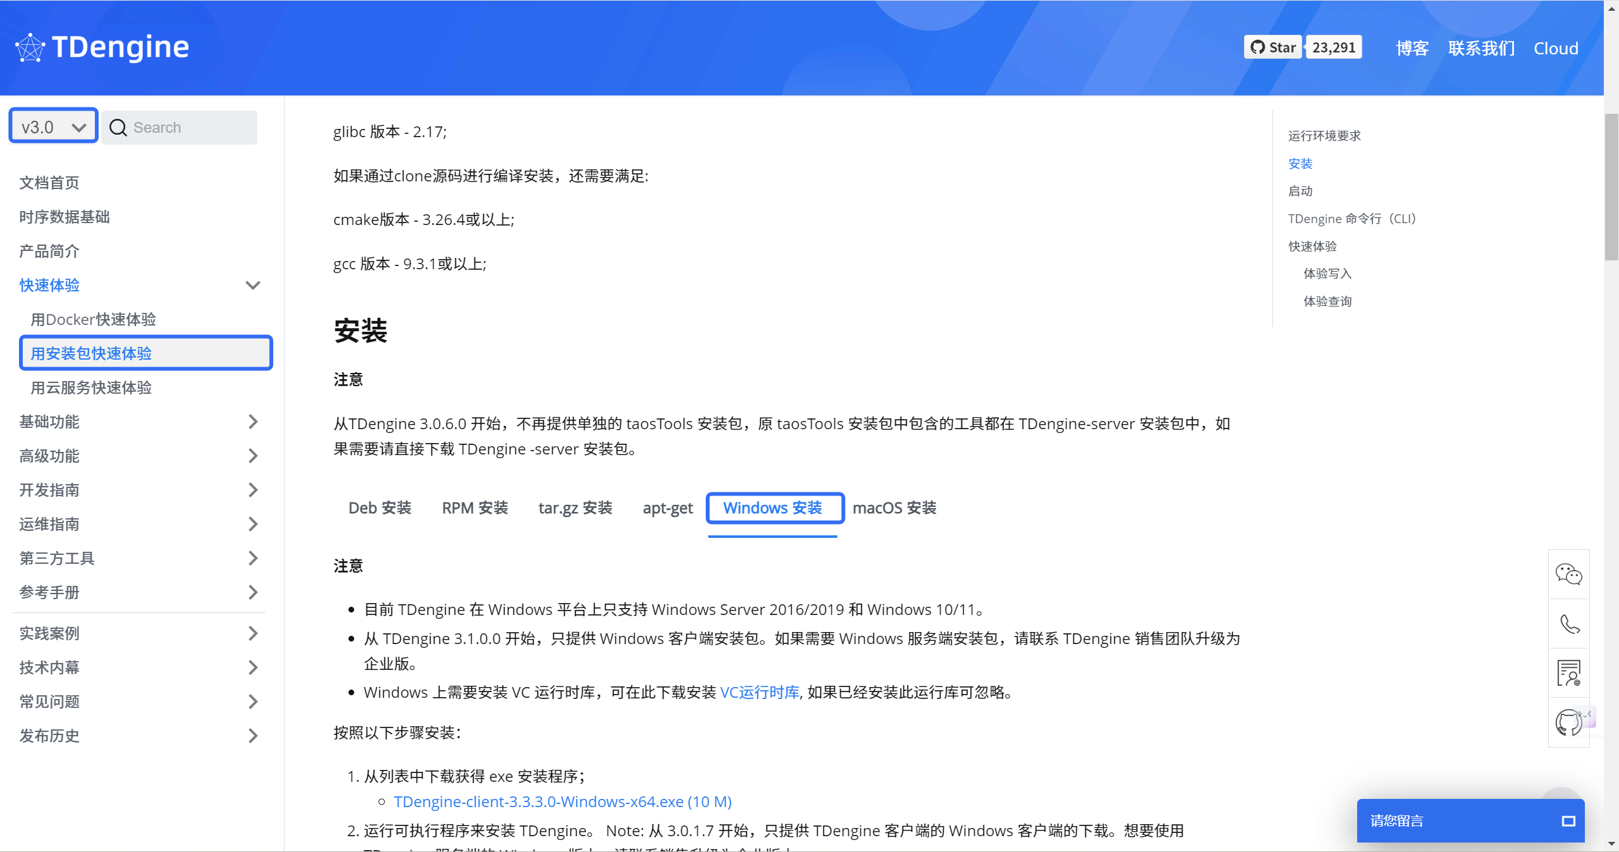Go to 文档首页 in sidebar

tap(49, 183)
